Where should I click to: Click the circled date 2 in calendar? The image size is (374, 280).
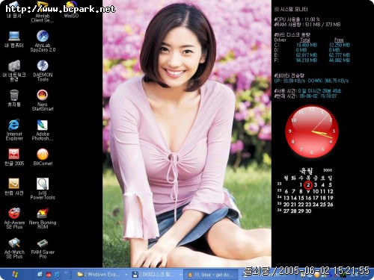pos(308,184)
